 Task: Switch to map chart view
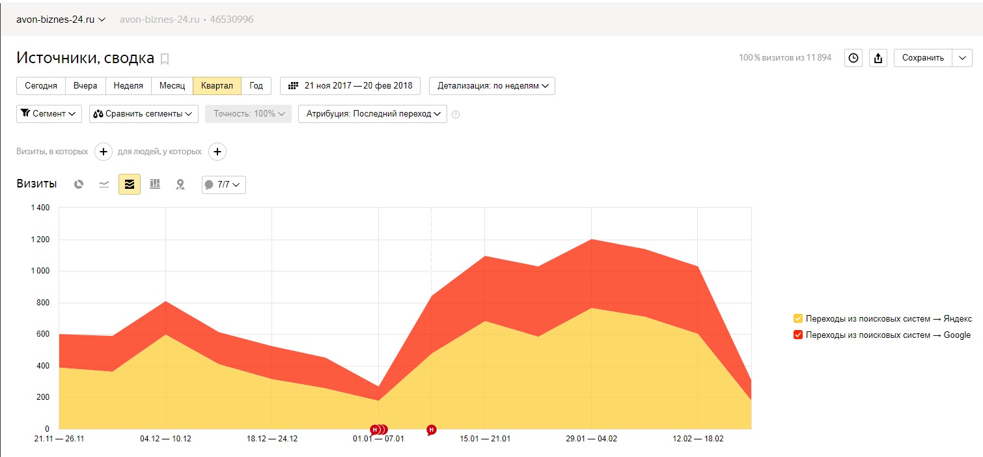pyautogui.click(x=180, y=184)
